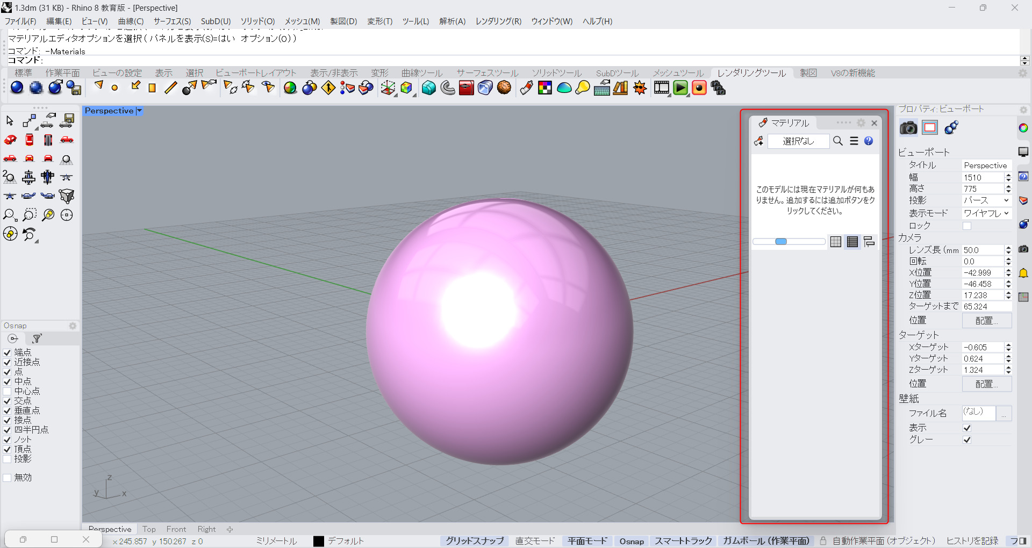Toggle the 中心点 osnap checkbox
The height and width of the screenshot is (548, 1032).
(7, 391)
